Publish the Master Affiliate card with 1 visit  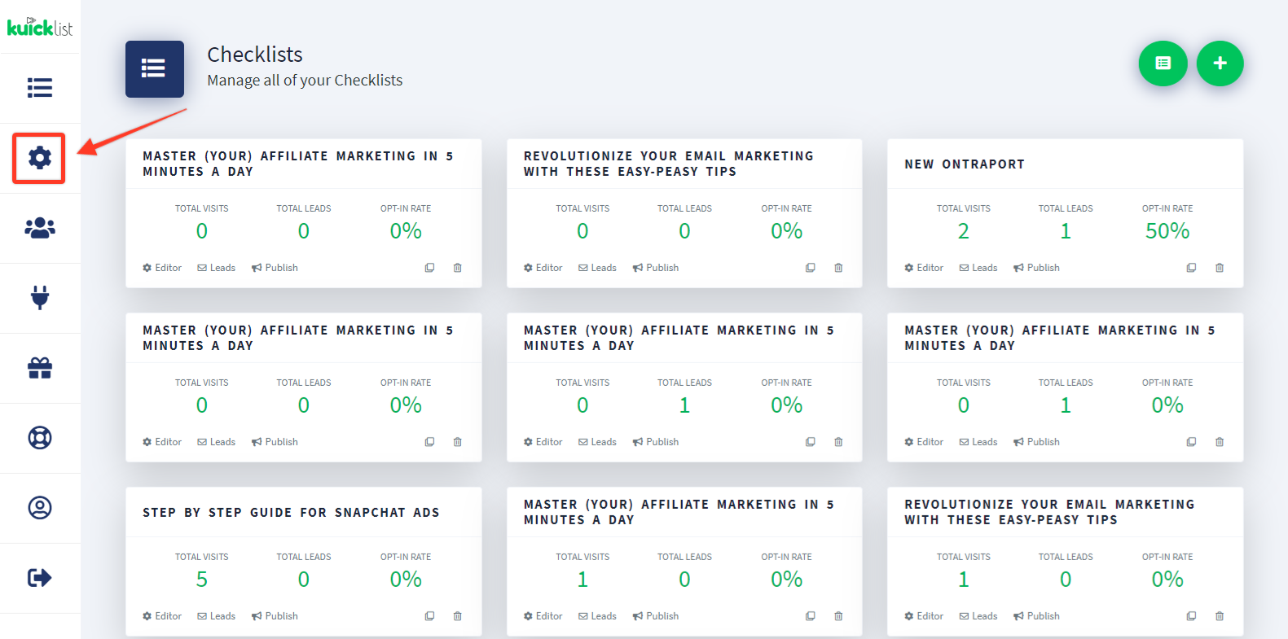[x=656, y=616]
